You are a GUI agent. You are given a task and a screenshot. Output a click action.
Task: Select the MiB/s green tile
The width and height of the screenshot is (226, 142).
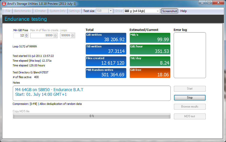pyautogui.click(x=150, y=38)
